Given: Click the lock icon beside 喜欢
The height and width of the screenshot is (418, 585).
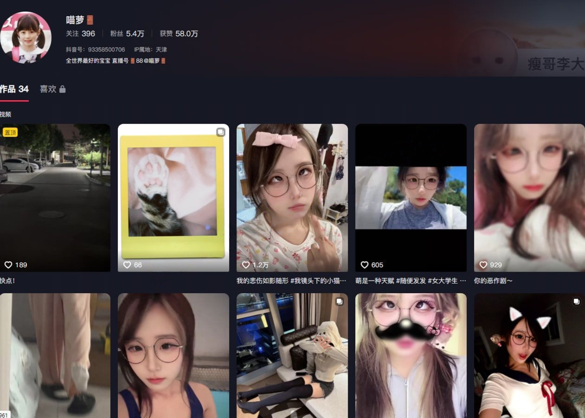Looking at the screenshot, I should coord(63,89).
